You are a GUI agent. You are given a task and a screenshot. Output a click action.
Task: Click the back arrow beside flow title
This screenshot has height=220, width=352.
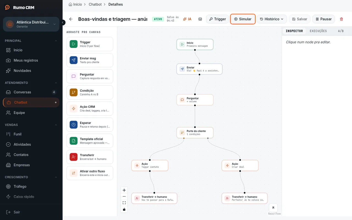click(x=71, y=19)
